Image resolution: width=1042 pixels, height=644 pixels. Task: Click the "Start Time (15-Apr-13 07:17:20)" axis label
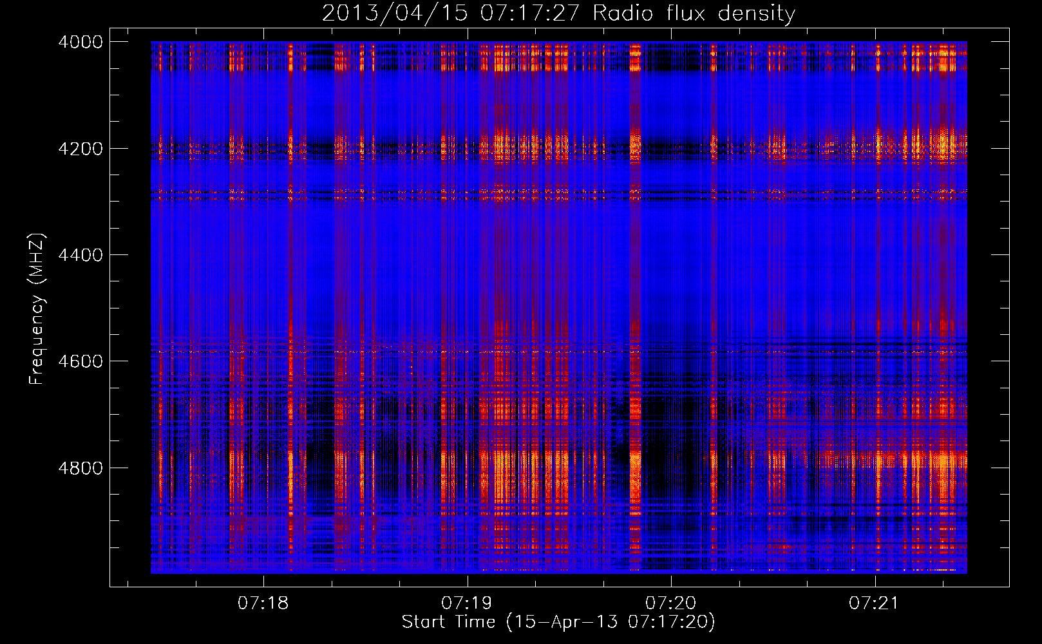(x=558, y=622)
